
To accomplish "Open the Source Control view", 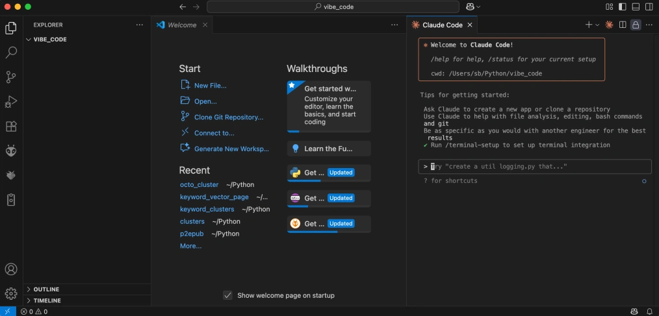I will click(11, 77).
